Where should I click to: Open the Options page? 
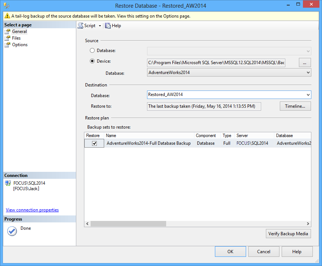[20, 45]
